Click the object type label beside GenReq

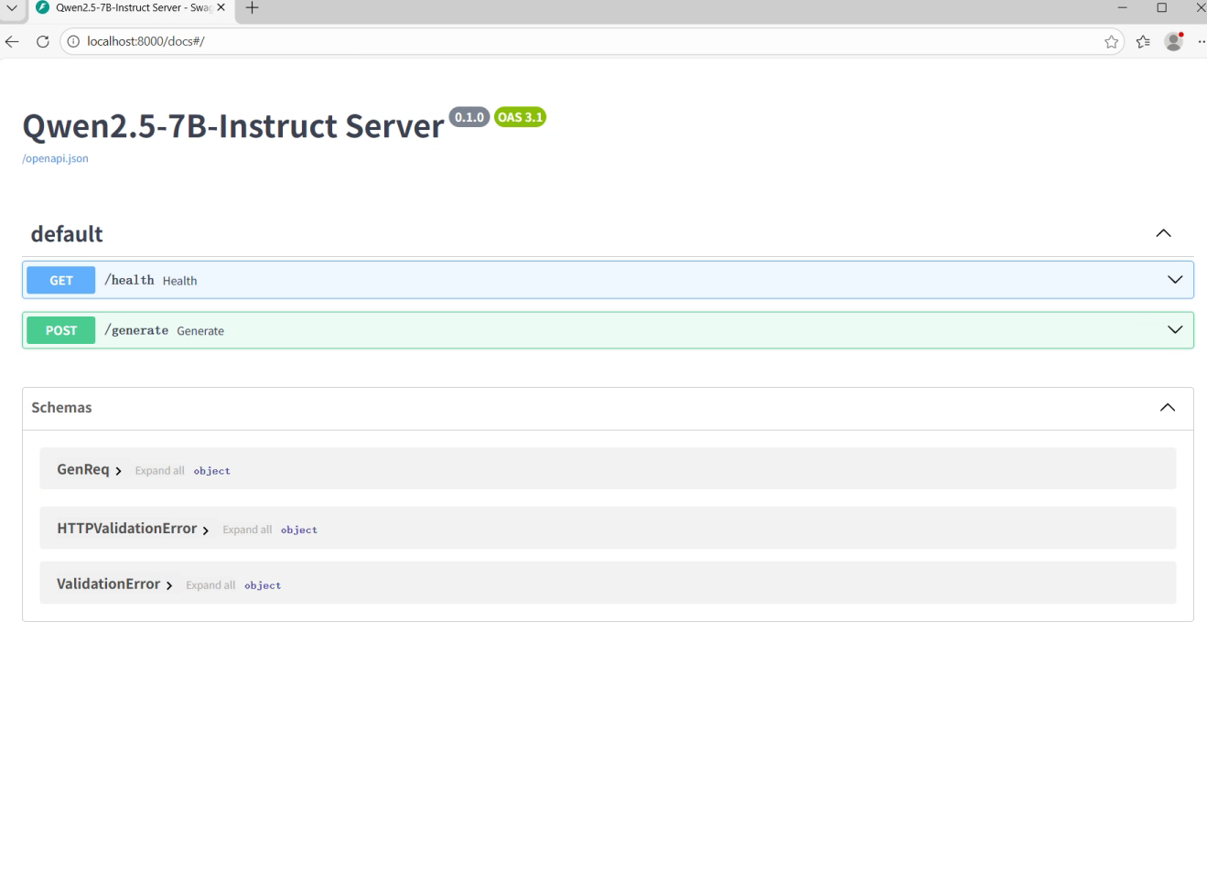point(211,471)
